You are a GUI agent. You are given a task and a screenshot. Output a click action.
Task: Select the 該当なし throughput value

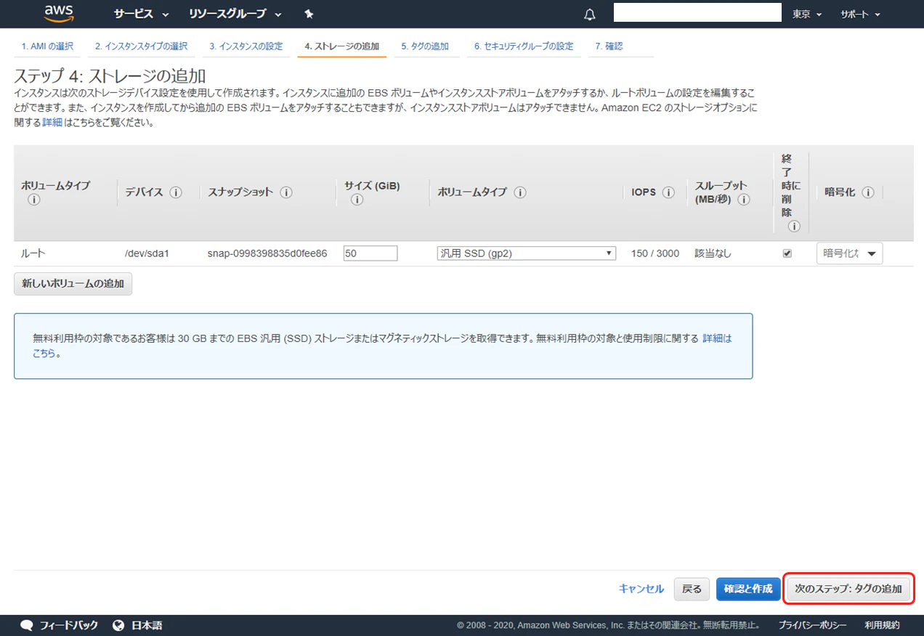point(713,253)
